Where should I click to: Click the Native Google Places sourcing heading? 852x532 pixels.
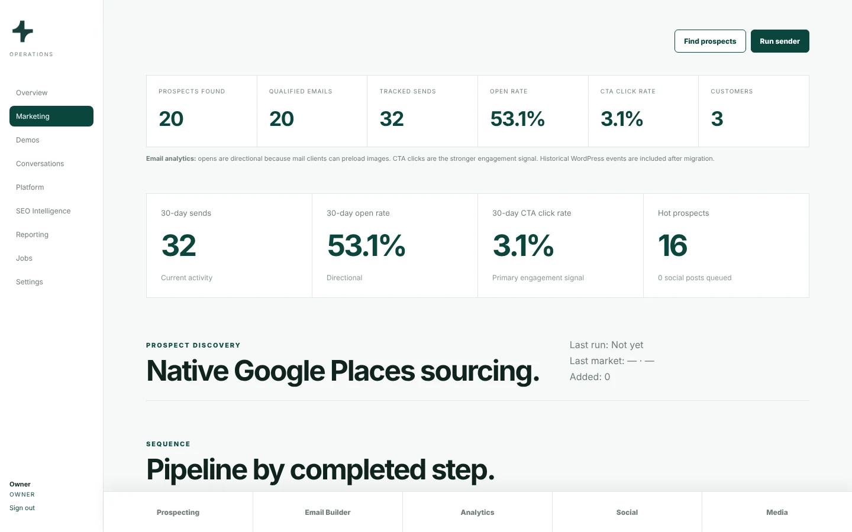point(343,371)
